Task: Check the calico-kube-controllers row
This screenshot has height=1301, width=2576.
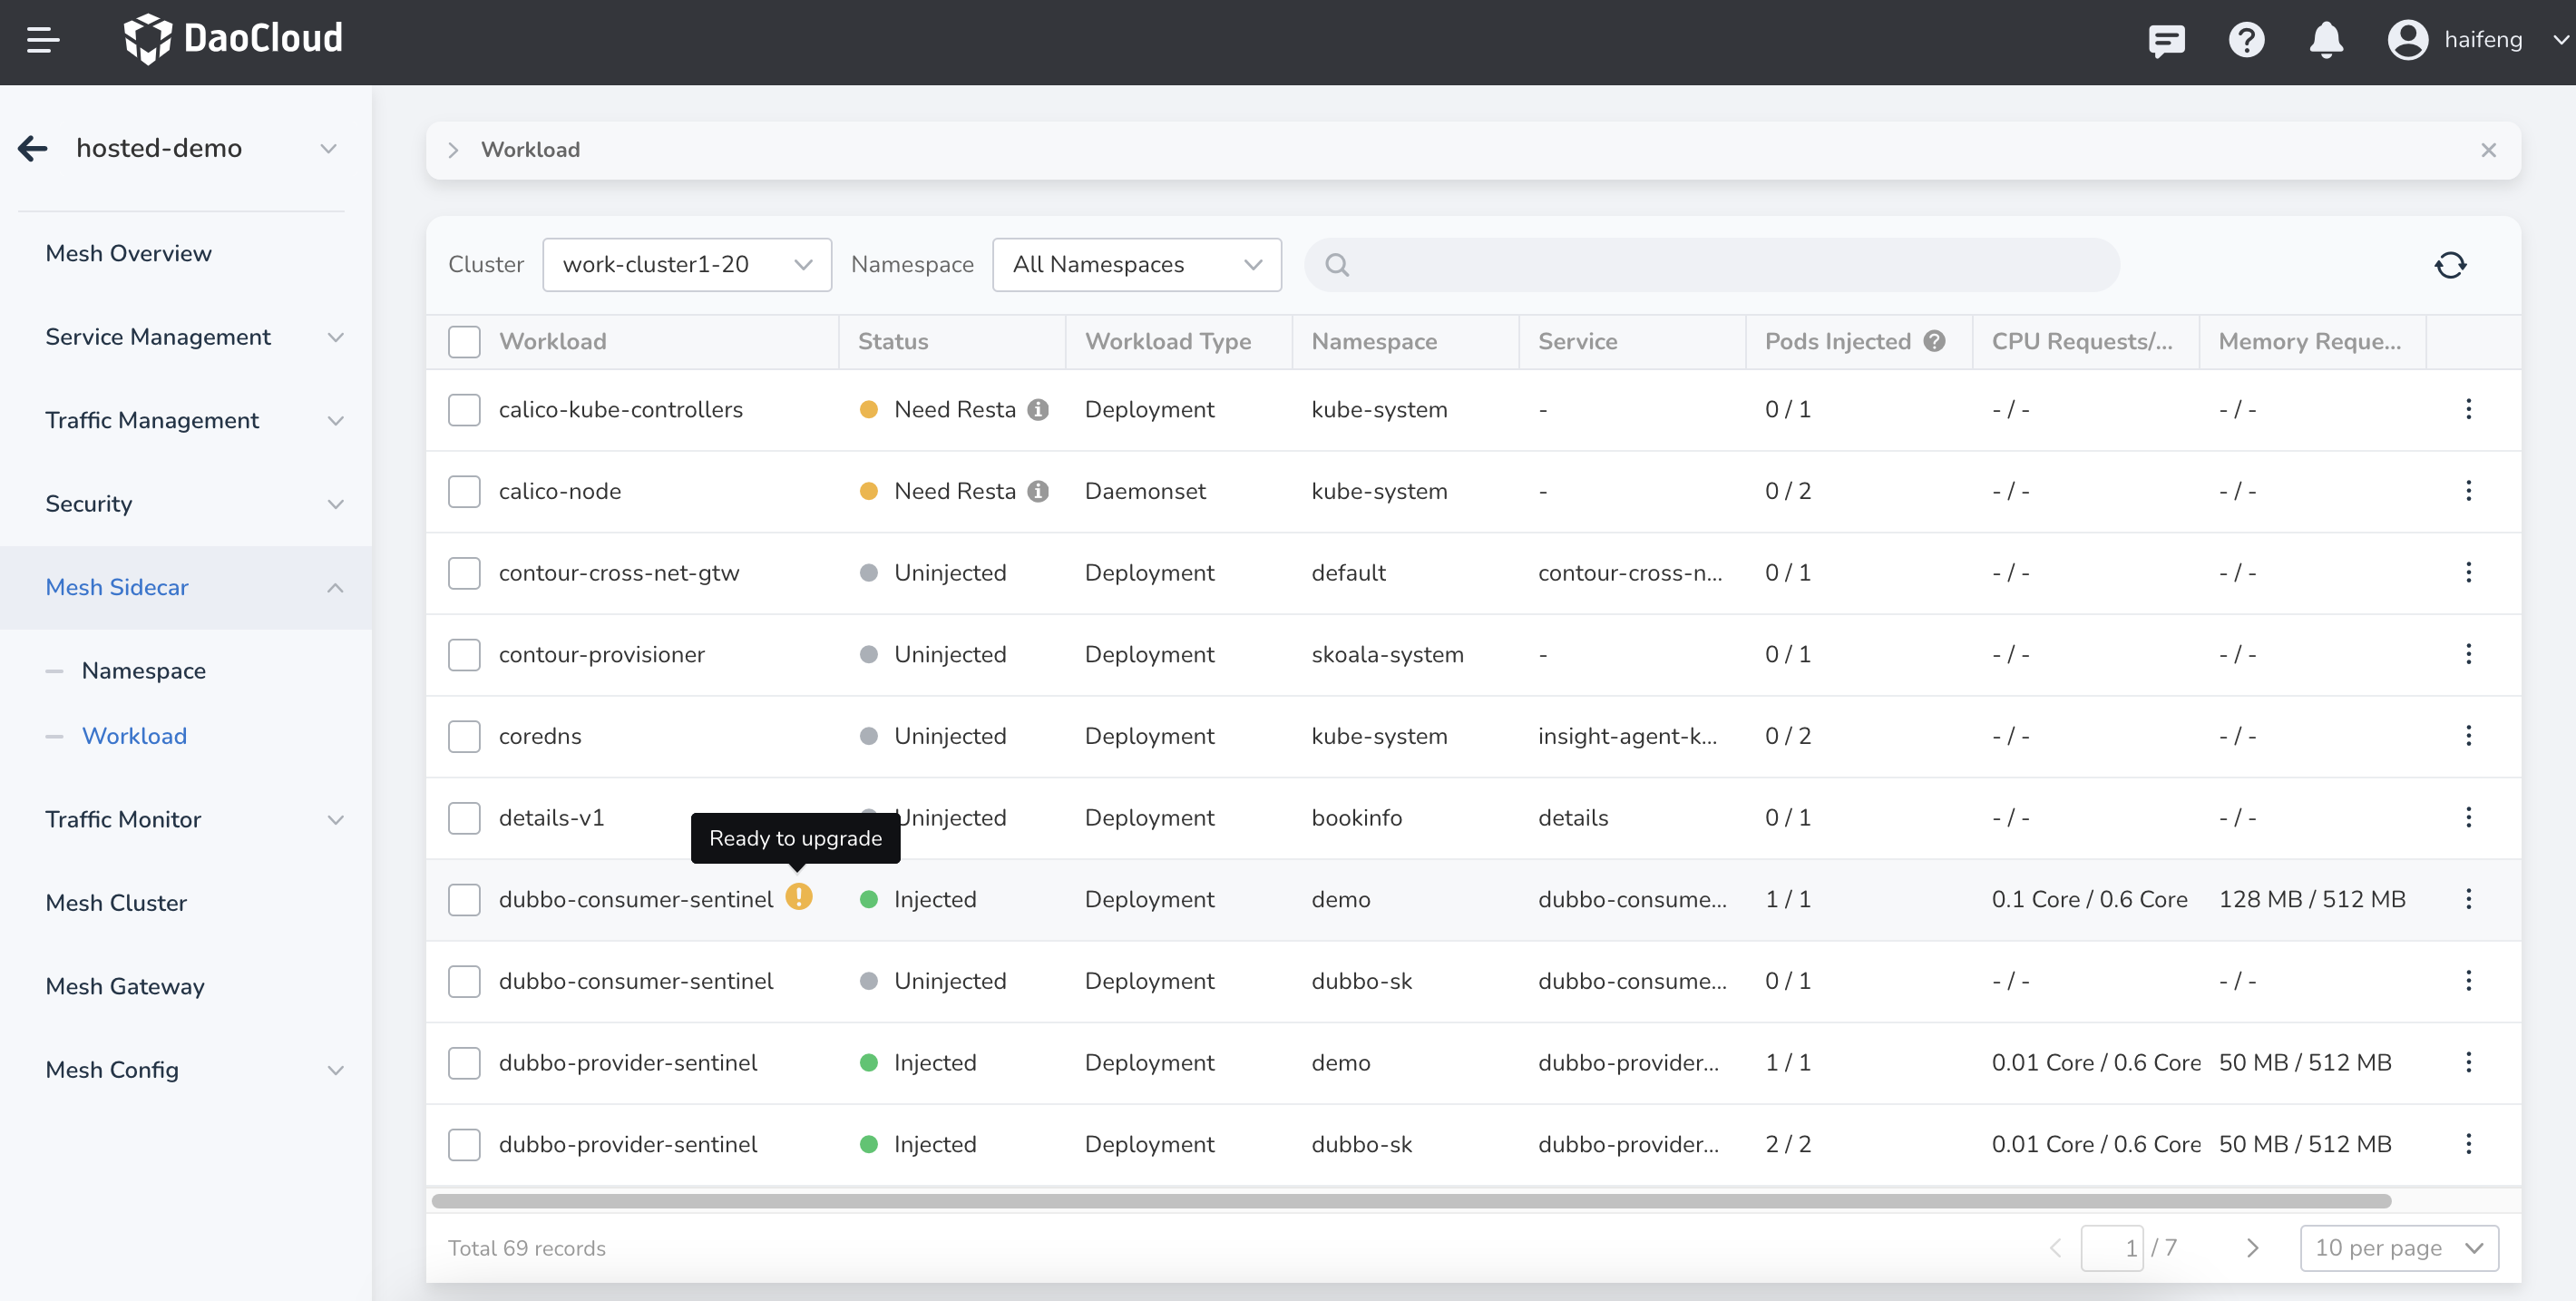Action: (464, 410)
